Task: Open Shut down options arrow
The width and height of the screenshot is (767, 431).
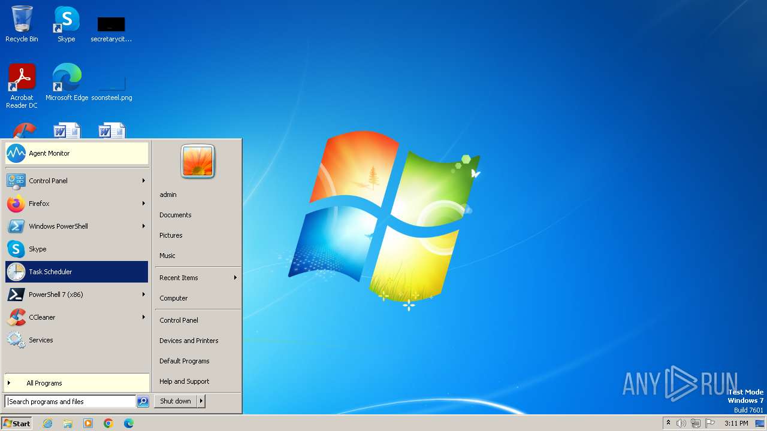Action: coord(201,401)
